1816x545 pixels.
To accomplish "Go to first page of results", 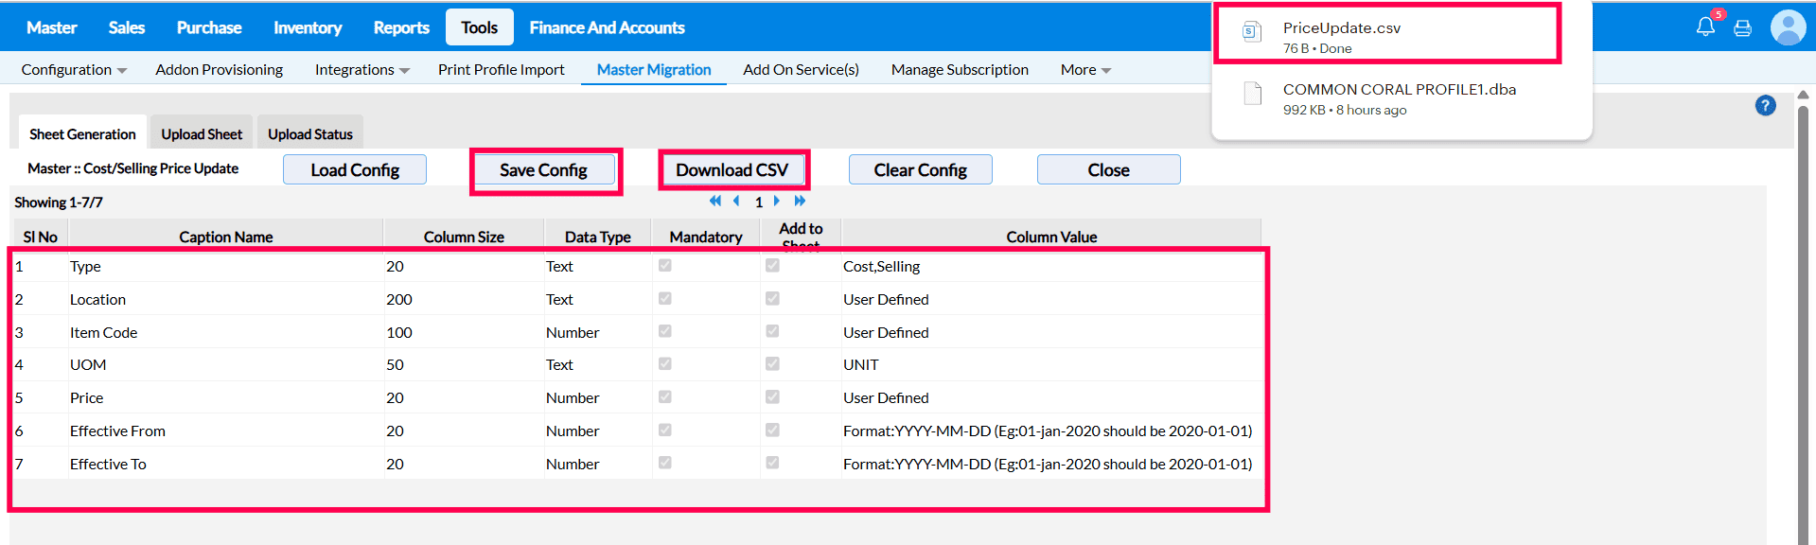I will pos(715,201).
